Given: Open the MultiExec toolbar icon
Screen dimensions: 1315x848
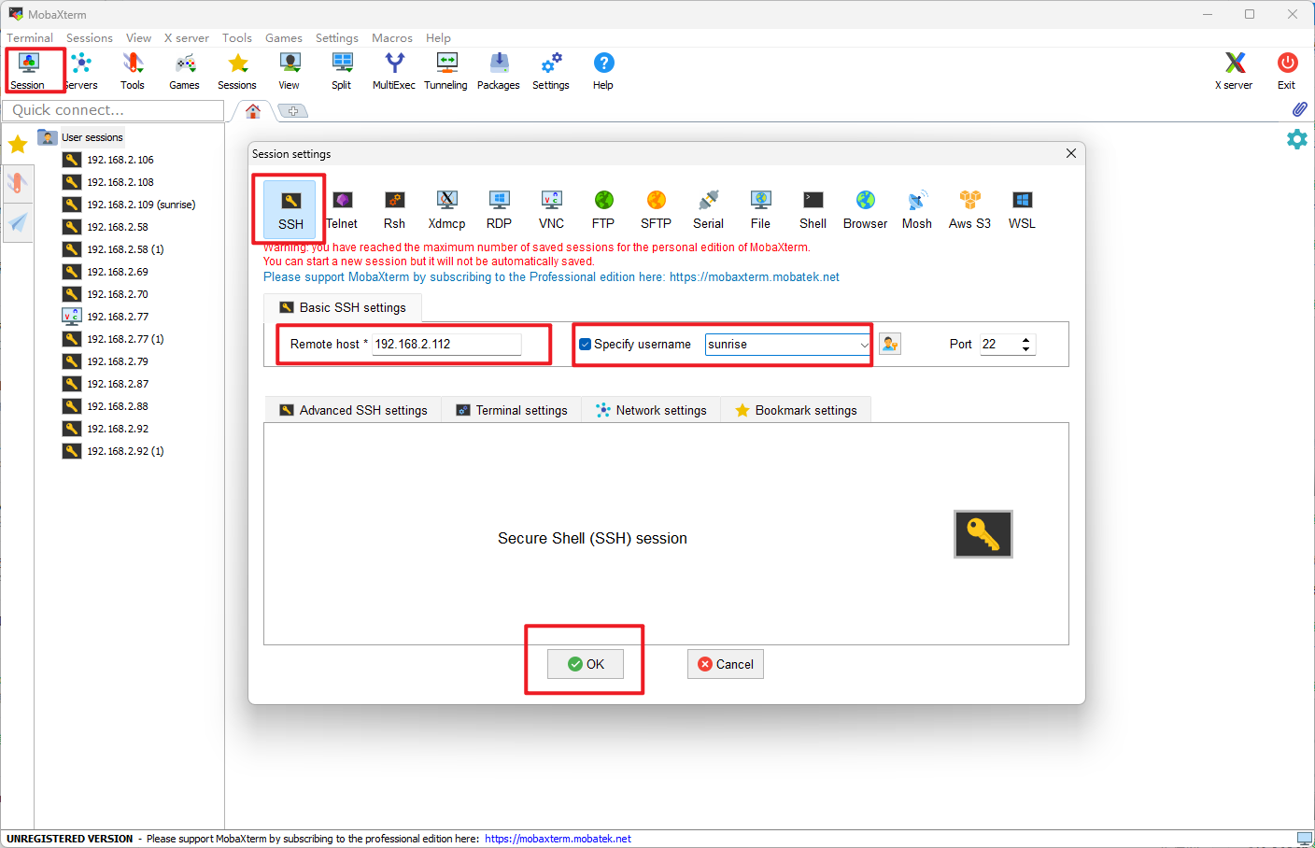Looking at the screenshot, I should click(394, 71).
